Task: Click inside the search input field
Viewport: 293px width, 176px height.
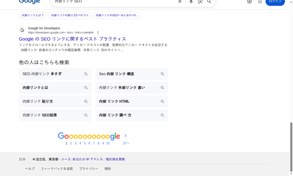Action: click(114, 1)
